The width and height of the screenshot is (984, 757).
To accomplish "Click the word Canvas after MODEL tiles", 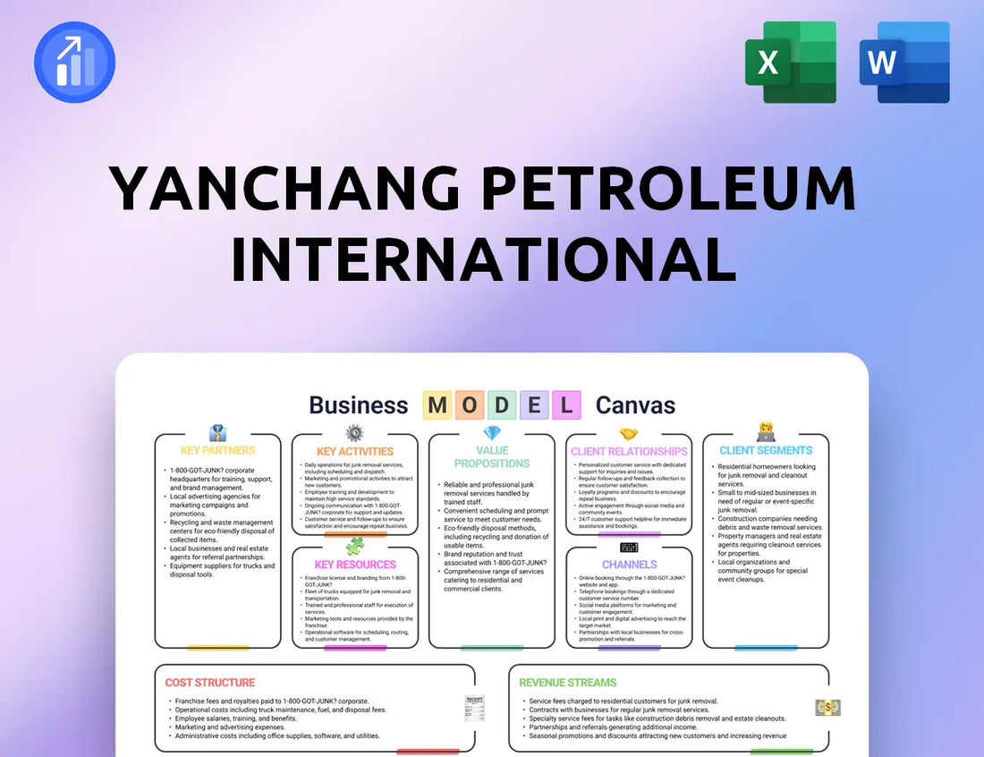I will pos(635,405).
